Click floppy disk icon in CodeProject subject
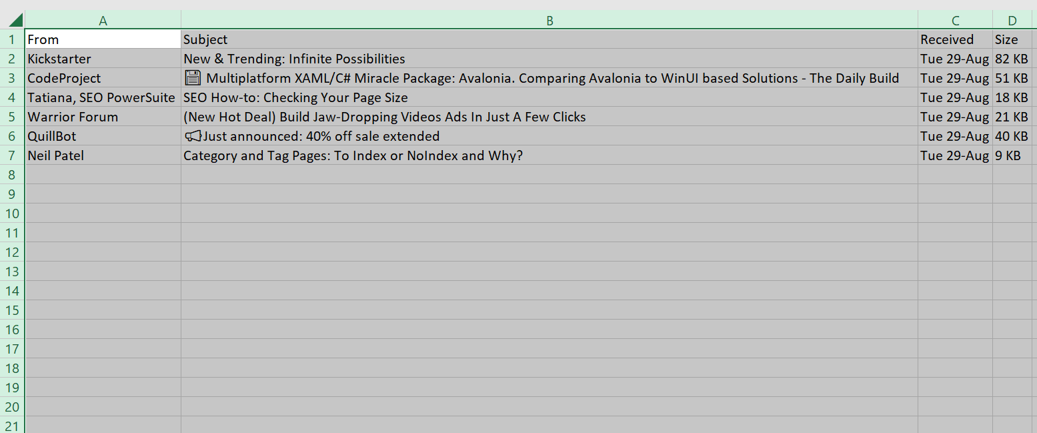The image size is (1037, 433). point(193,78)
